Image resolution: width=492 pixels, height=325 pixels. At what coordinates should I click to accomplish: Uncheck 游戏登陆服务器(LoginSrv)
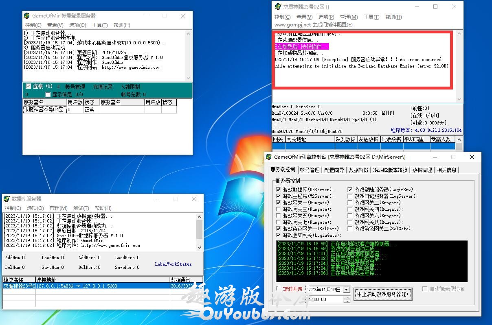350,190
